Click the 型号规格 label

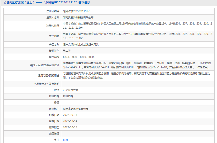[x=54, y=57]
